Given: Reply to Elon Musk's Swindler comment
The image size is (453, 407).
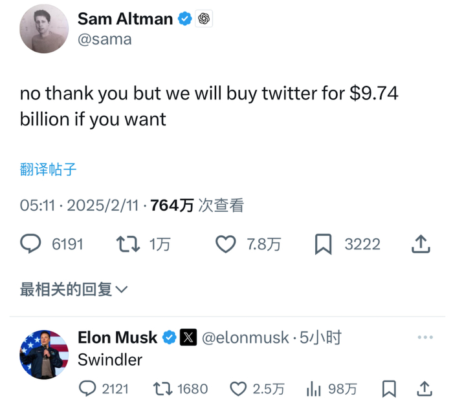Looking at the screenshot, I should tap(87, 388).
